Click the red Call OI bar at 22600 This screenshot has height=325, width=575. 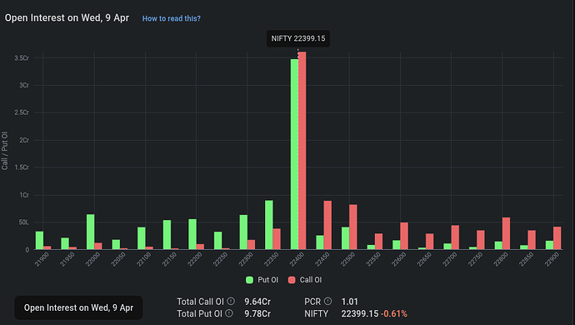pyautogui.click(x=404, y=236)
